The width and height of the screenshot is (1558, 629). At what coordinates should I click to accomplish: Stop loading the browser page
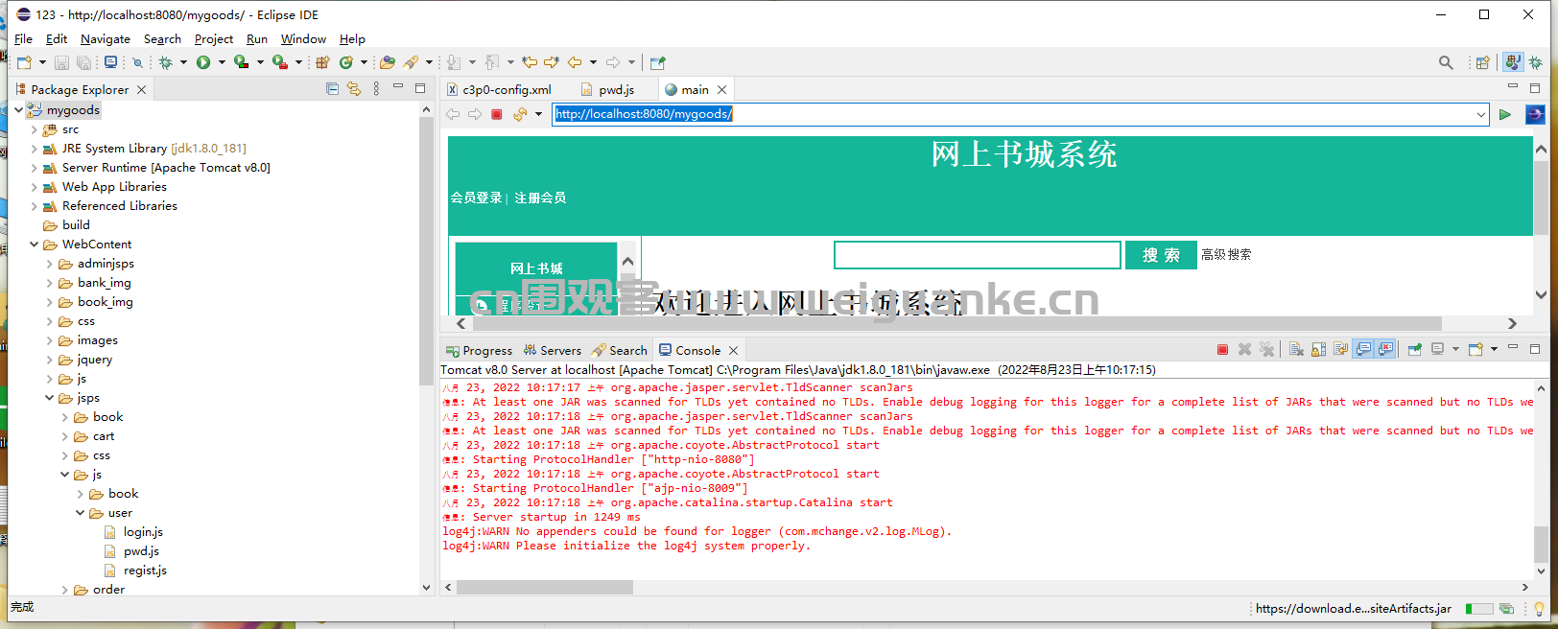coord(497,114)
